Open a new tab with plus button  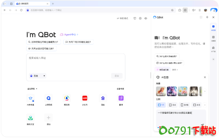coord(53,3)
